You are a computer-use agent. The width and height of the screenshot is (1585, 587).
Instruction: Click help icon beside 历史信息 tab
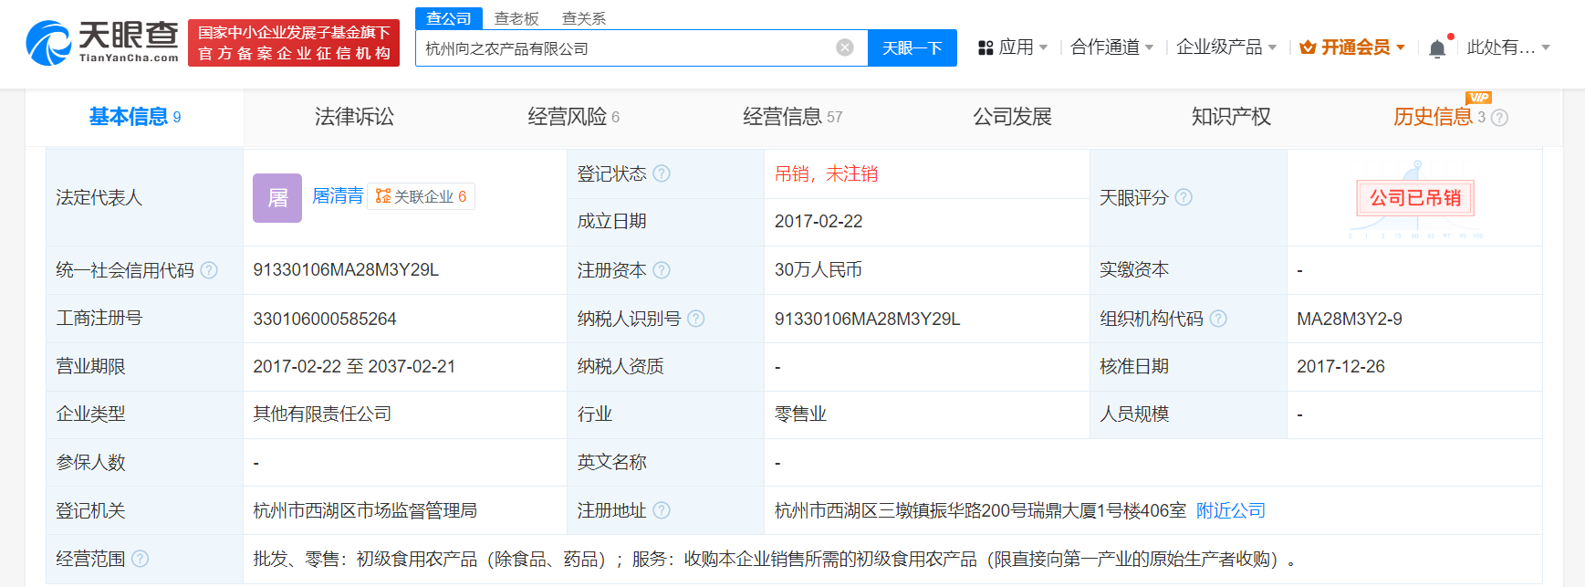pyautogui.click(x=1499, y=118)
